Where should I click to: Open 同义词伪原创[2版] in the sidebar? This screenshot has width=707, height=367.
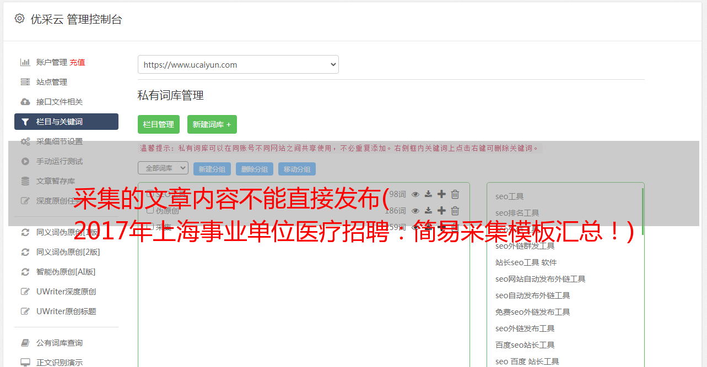point(68,252)
